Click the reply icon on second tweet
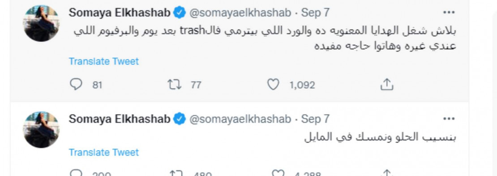 tap(76, 173)
